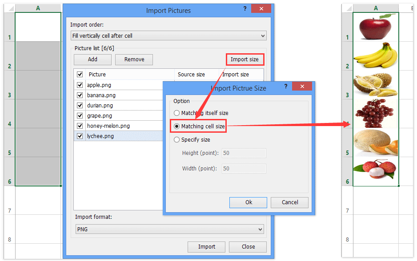Click the help icon on Import Picture Size dialog

(286, 86)
